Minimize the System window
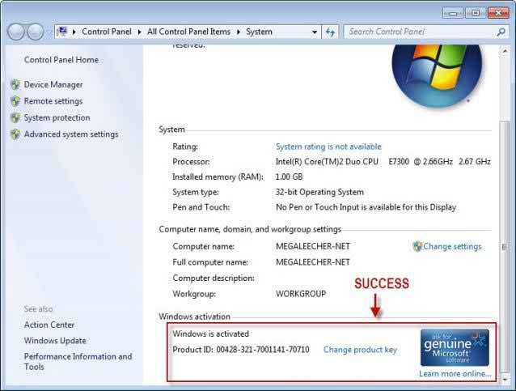This screenshot has width=516, height=391. click(x=453, y=13)
